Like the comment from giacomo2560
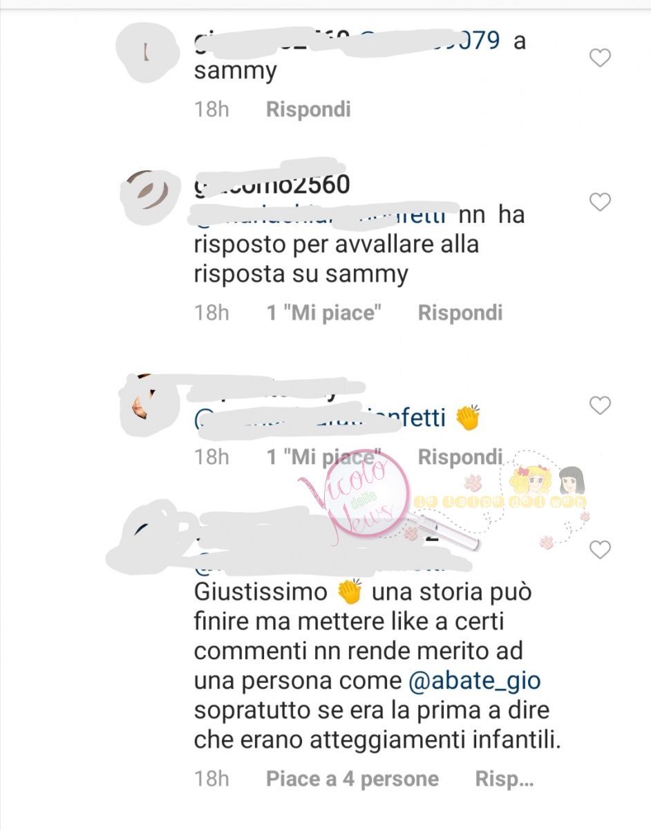The width and height of the screenshot is (651, 830). click(x=600, y=202)
